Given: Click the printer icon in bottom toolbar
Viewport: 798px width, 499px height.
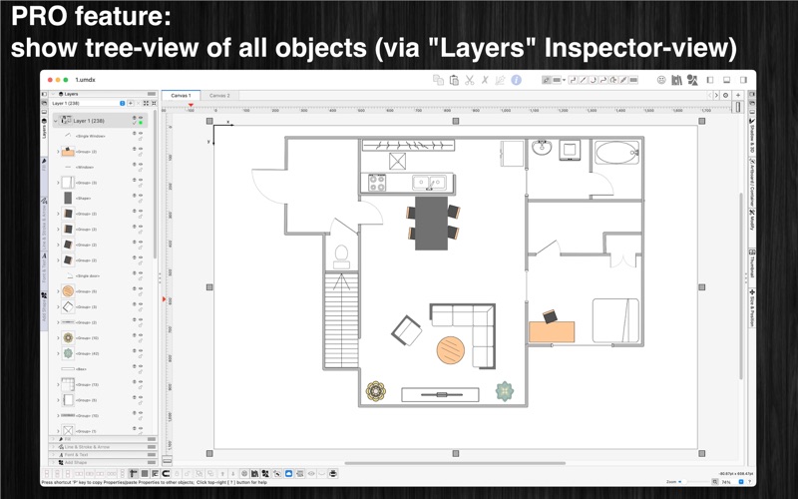Looking at the screenshot, I should tap(333, 473).
